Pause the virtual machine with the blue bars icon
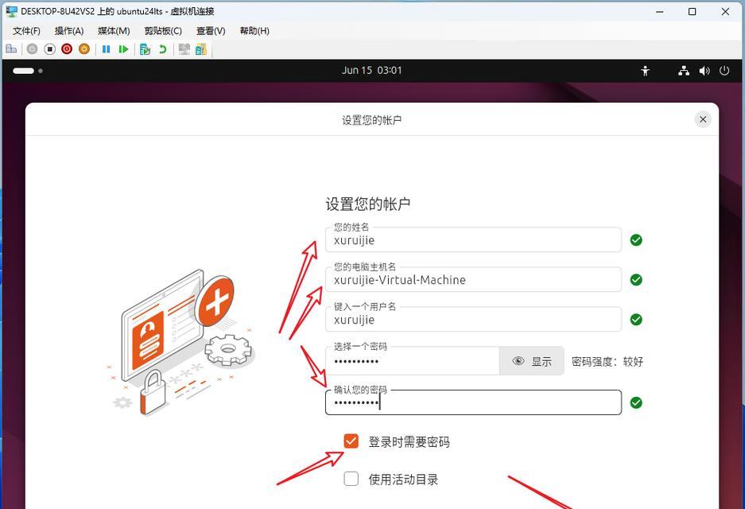Screen dimensions: 745x509 point(106,49)
